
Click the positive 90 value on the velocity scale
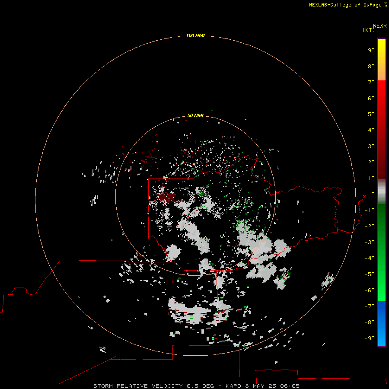click(x=371, y=51)
